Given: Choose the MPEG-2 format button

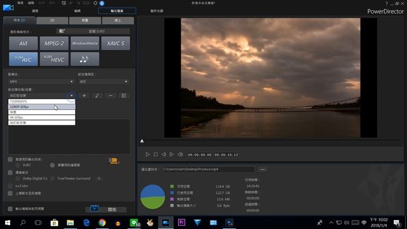Looking at the screenshot, I should click(x=54, y=43).
